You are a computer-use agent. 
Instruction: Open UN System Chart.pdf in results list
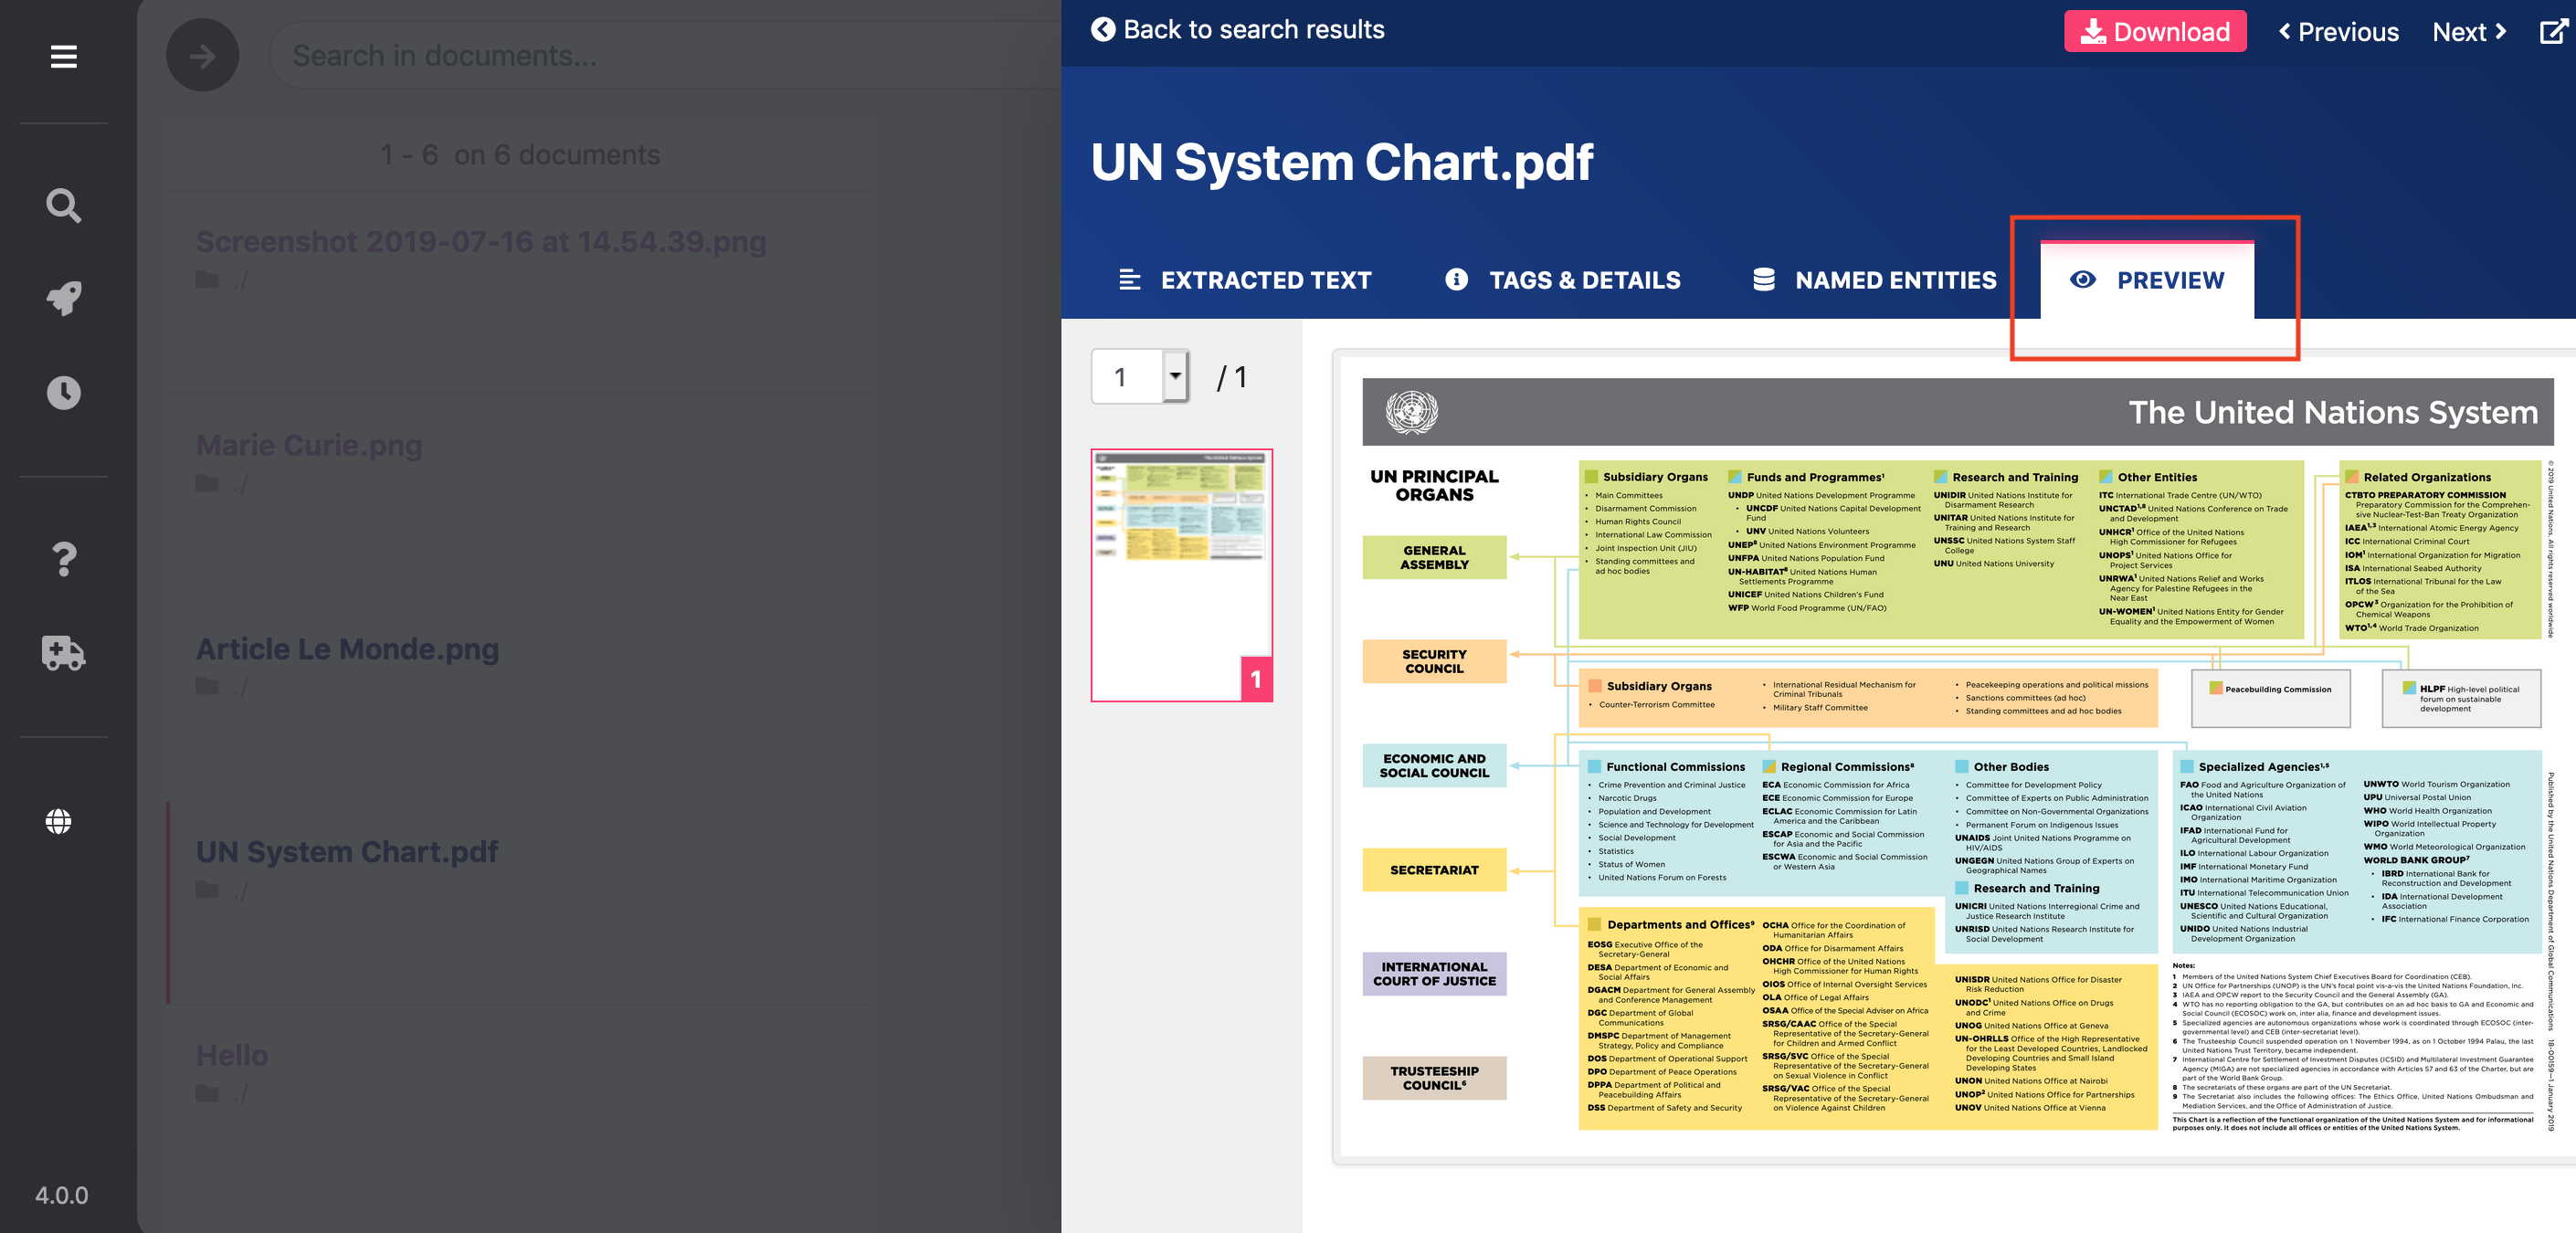point(347,852)
